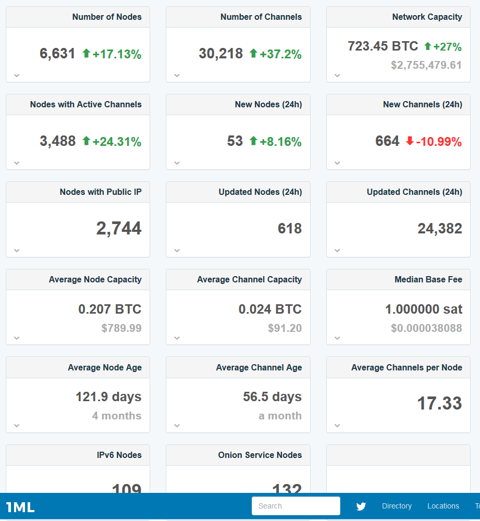Expand the Nodes with Active Channels card
This screenshot has height=521, width=480.
tap(16, 163)
